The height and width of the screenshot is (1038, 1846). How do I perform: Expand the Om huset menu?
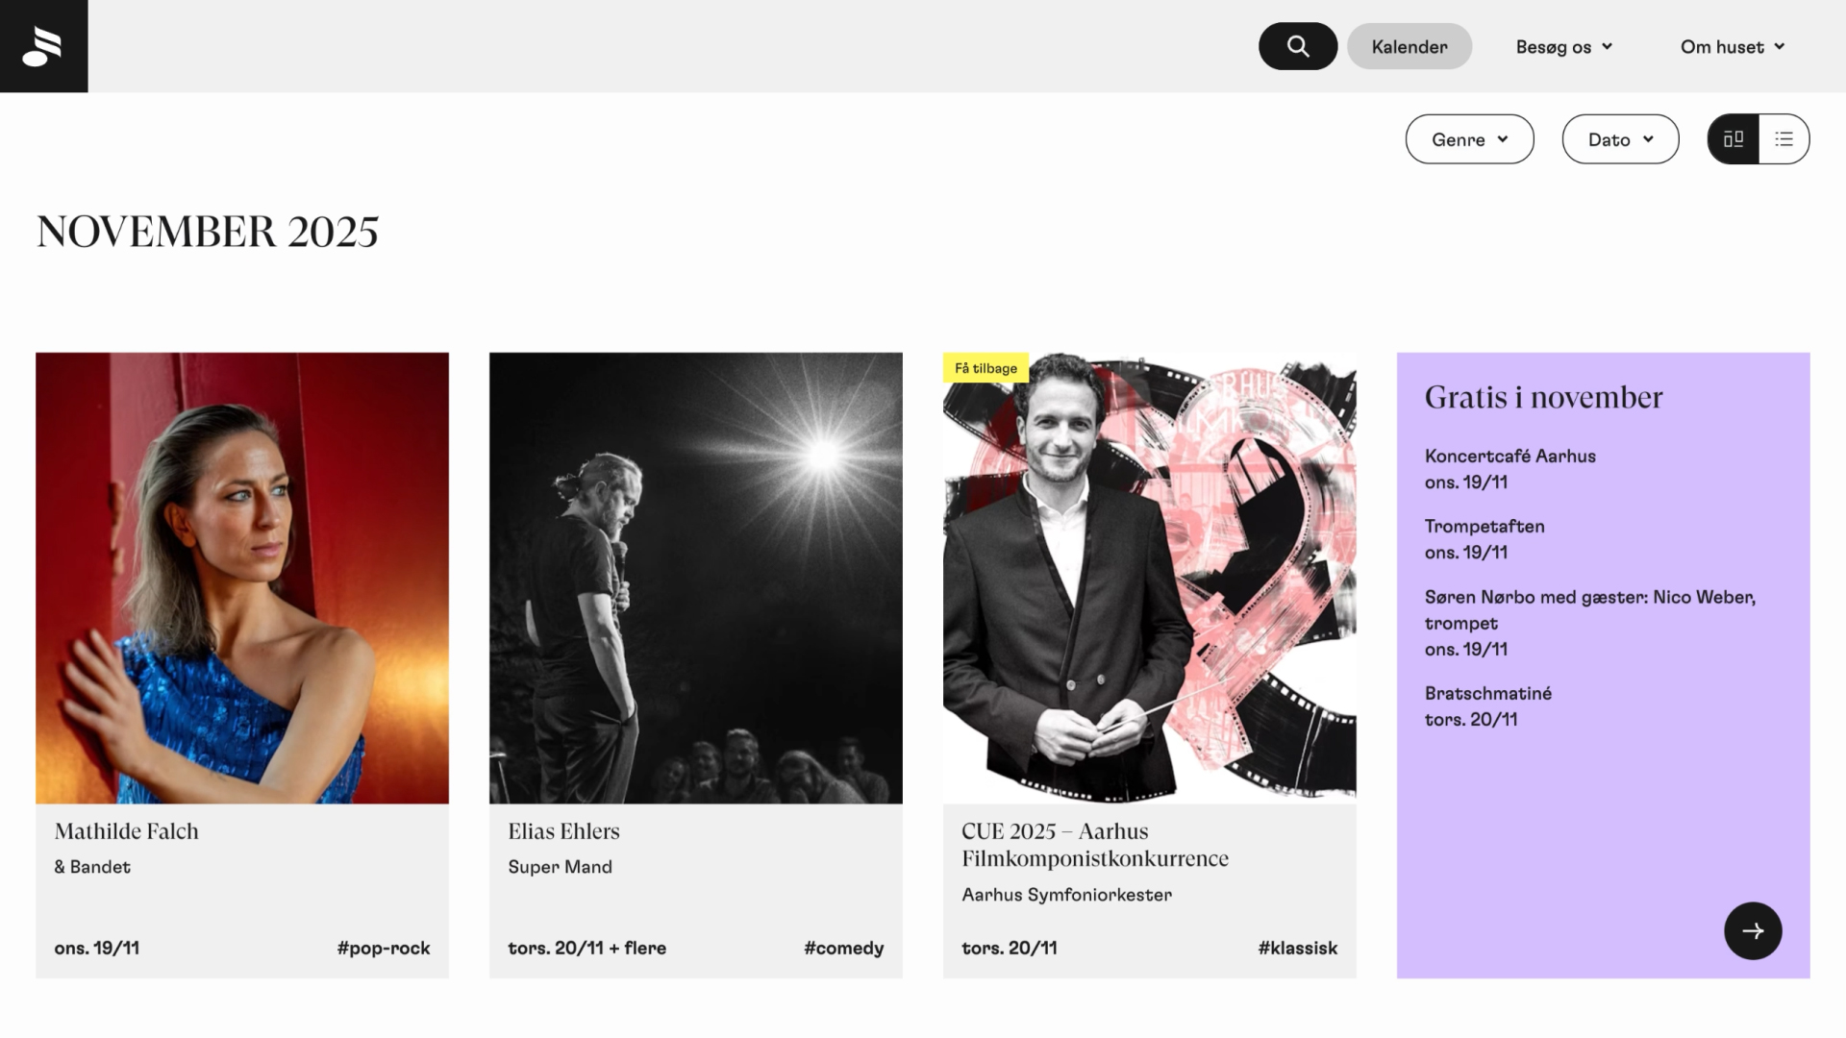pos(1732,47)
